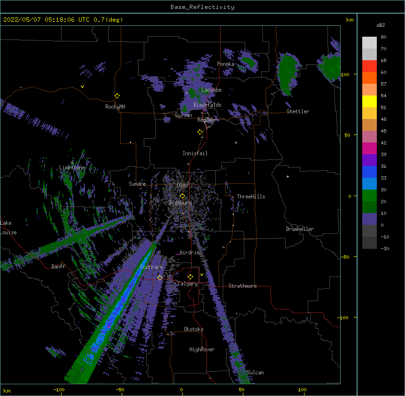
Task: Pick the white plus marker west of Drumheller
Action: tap(288, 176)
